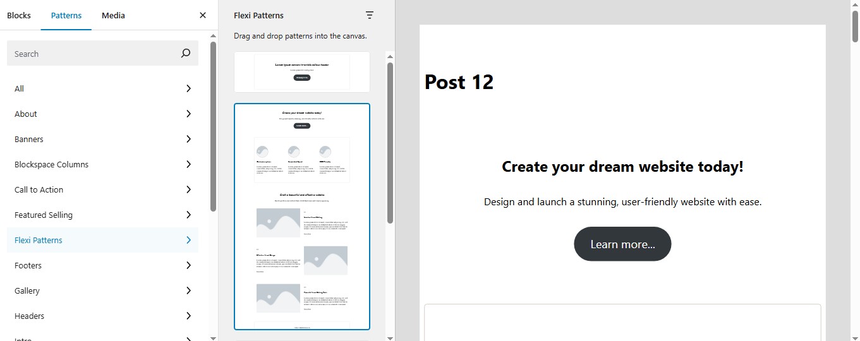860x341 pixels.
Task: Click the Learn more... button in canvas
Action: point(622,244)
